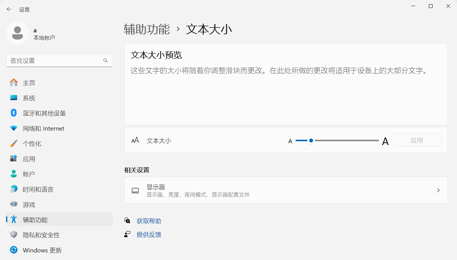The width and height of the screenshot is (457, 260).
Task: Select the 个性化 paintbrush icon
Action: coord(14,144)
